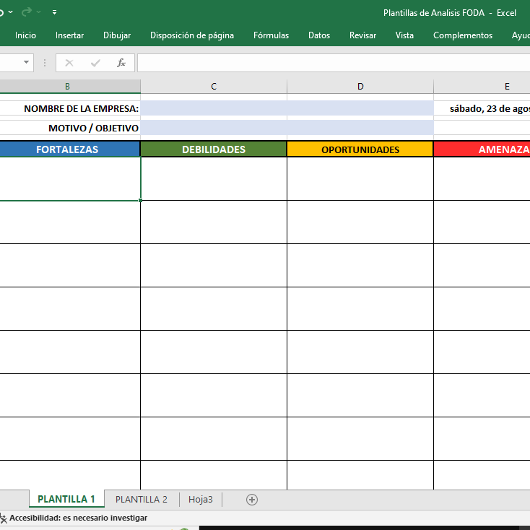Image resolution: width=530 pixels, height=530 pixels.
Task: Open the Insertar ribbon tab
Action: click(69, 35)
